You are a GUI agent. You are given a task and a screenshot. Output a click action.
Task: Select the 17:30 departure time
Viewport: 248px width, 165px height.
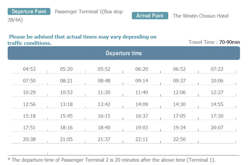(217, 116)
